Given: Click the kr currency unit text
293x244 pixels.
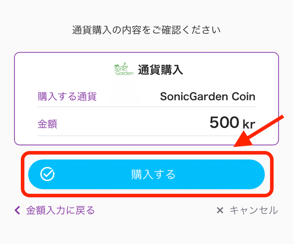Looking at the screenshot, I should [x=249, y=124].
